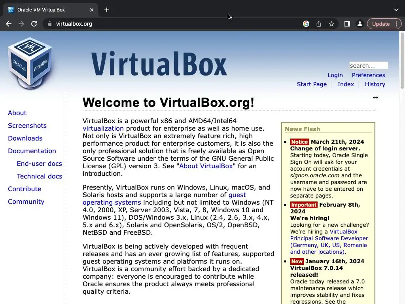The height and width of the screenshot is (304, 405).
Task: Click the red New badge
Action: pyautogui.click(x=297, y=261)
